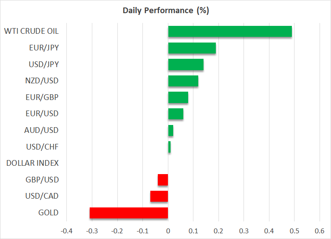331x239 pixels.
Task: Click the red GBP/USD bar
Action: [163, 180]
